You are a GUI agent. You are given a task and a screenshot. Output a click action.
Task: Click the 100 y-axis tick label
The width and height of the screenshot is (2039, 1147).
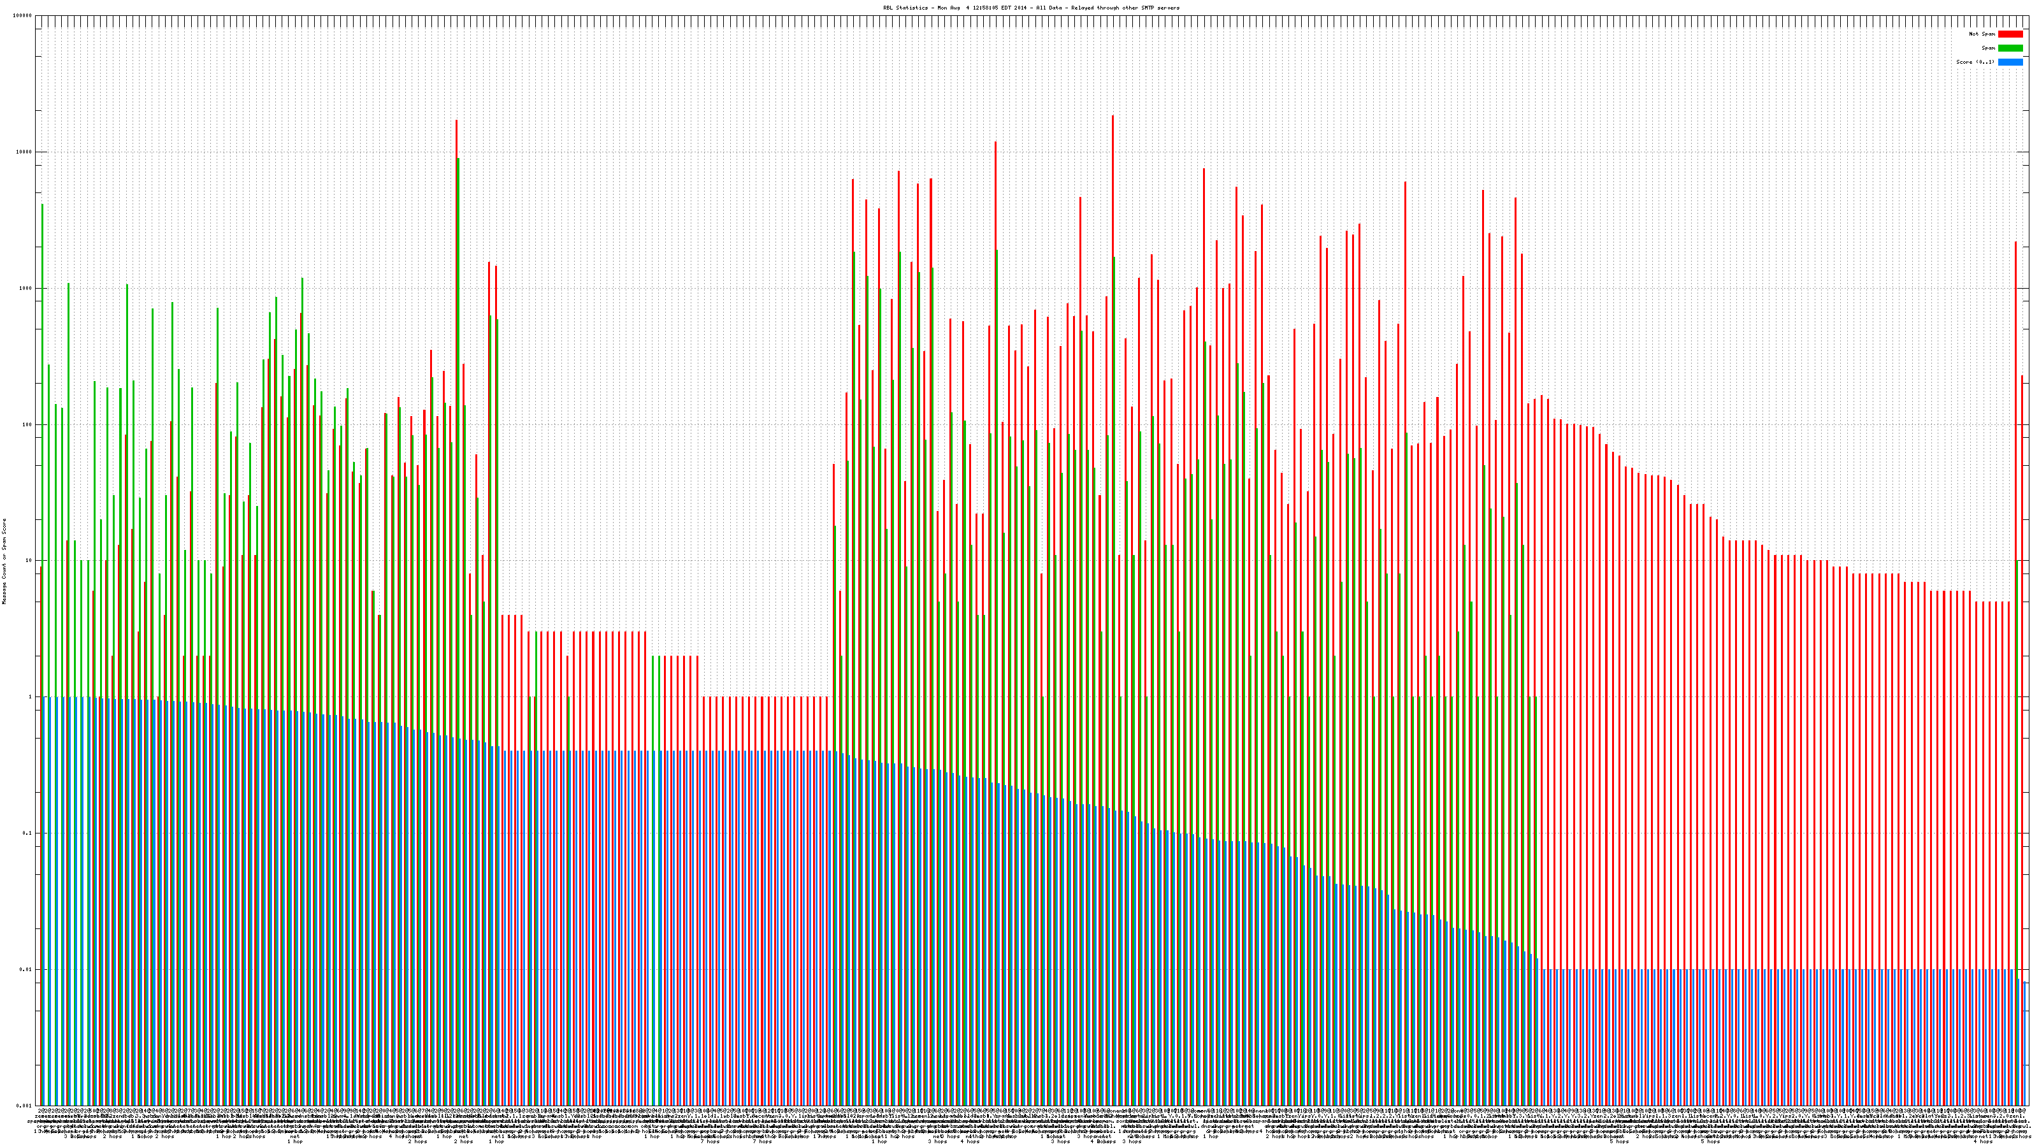tap(27, 424)
